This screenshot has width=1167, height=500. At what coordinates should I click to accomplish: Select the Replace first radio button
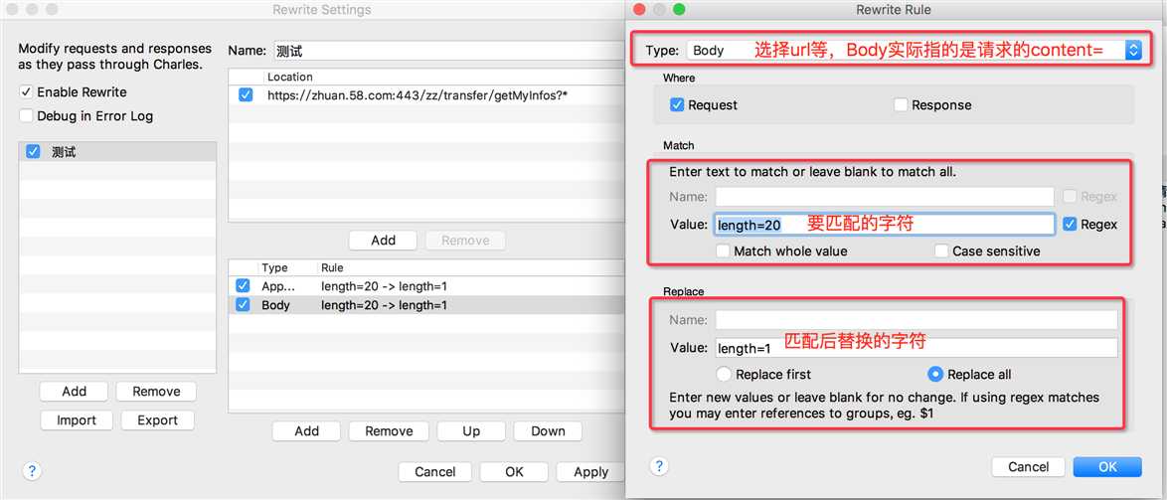point(723,375)
